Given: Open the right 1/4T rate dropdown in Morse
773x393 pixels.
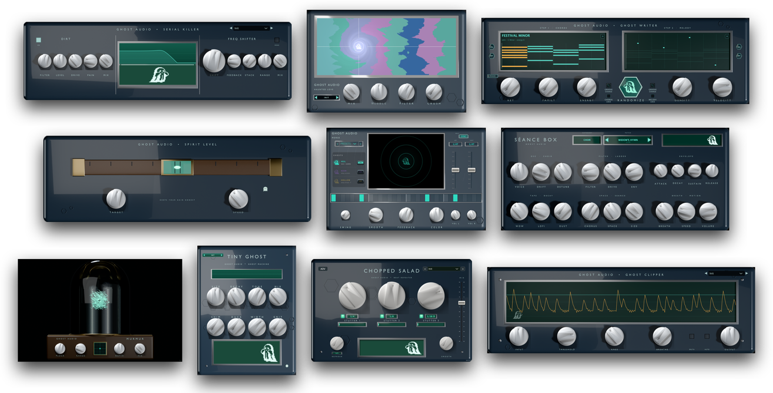Looking at the screenshot, I should pyautogui.click(x=472, y=144).
